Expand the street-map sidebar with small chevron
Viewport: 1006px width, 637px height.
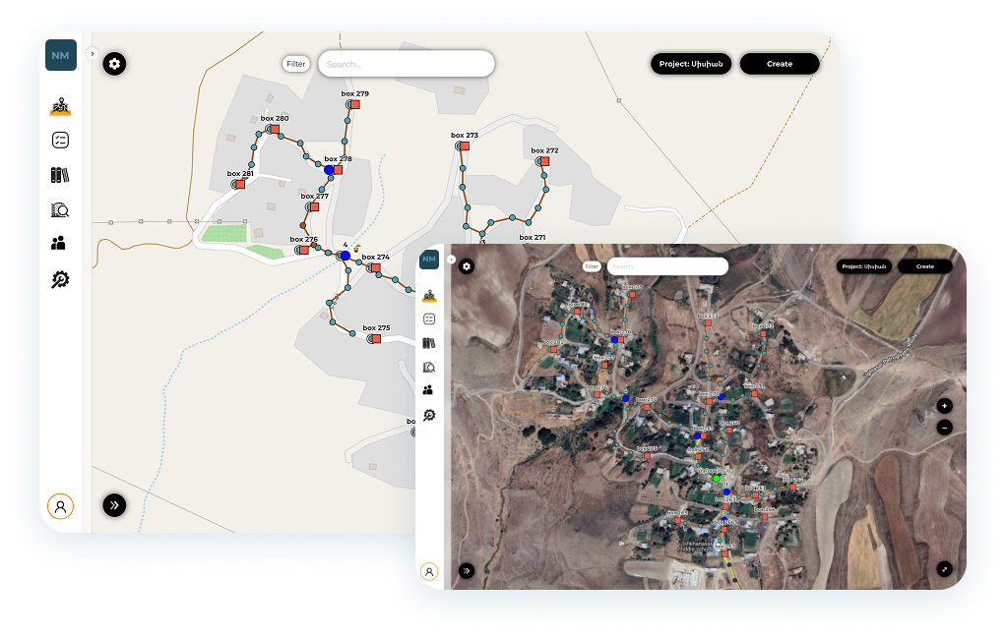92,54
